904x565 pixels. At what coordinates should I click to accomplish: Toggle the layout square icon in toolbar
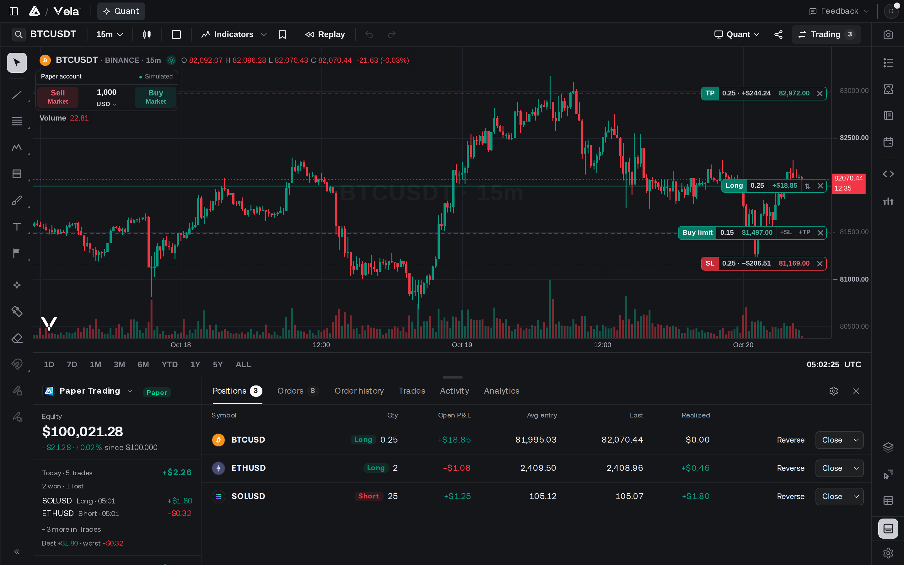point(176,35)
